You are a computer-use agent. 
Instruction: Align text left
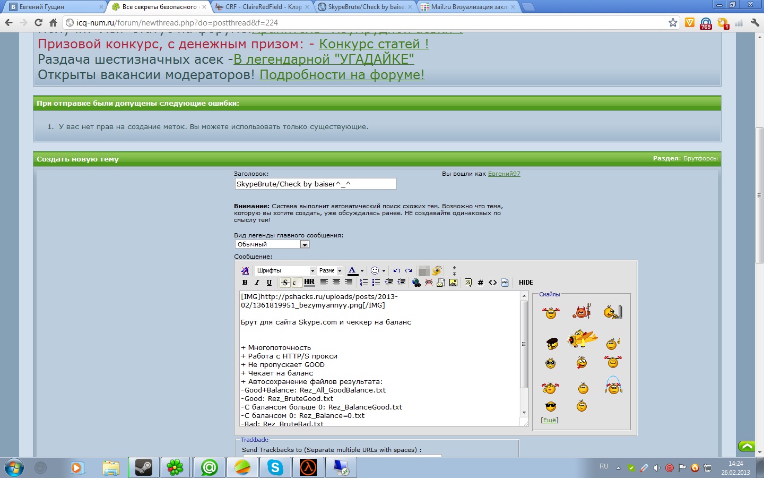[324, 283]
